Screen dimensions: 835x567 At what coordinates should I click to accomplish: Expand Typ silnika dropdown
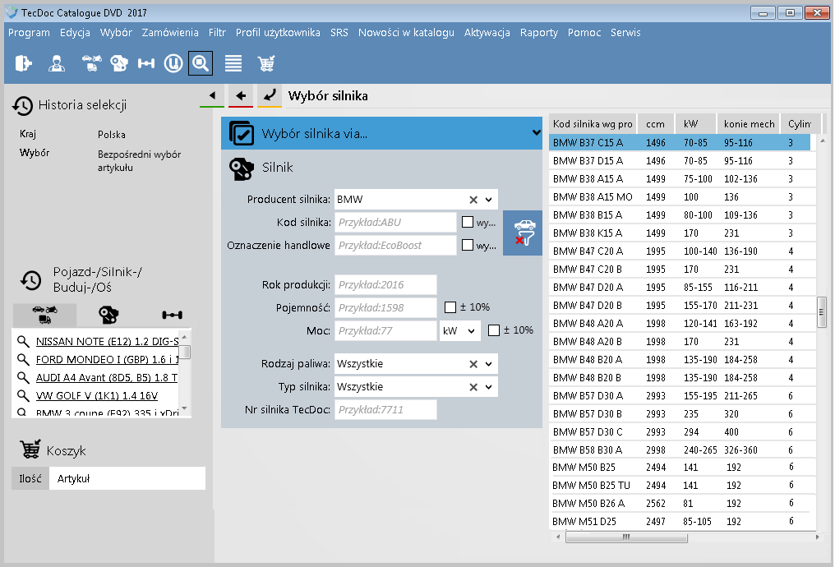(489, 387)
